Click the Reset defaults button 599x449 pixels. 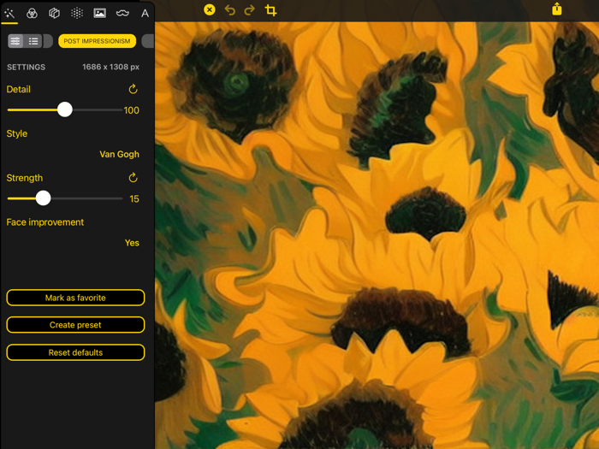point(75,352)
